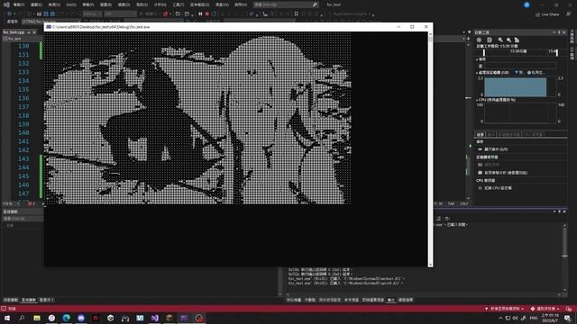Image resolution: width=577 pixels, height=324 pixels.
Task: Click Select Tools icon in Diagnostic Tools
Action: tap(490, 40)
